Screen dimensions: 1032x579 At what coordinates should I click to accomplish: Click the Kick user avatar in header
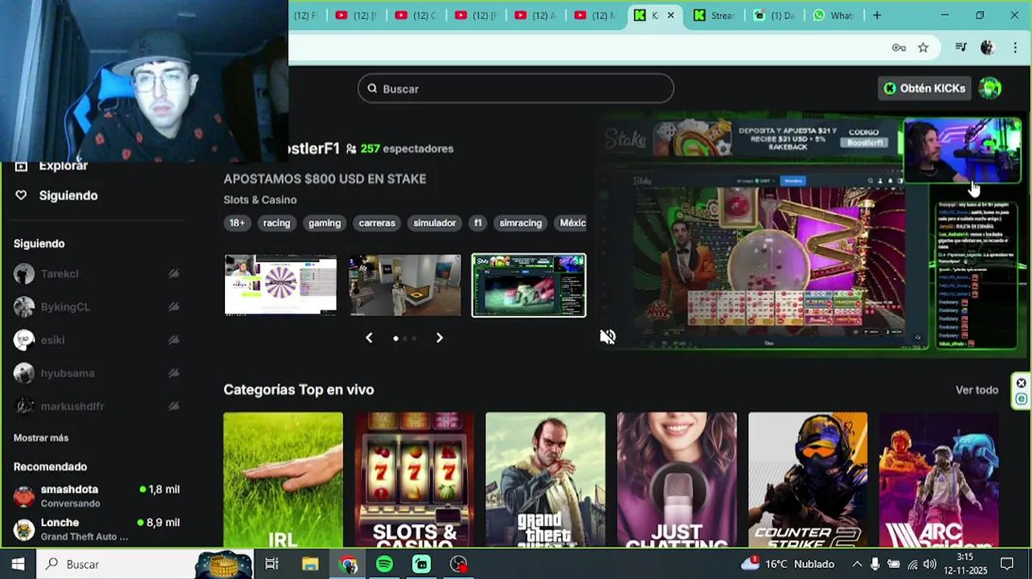coord(990,88)
